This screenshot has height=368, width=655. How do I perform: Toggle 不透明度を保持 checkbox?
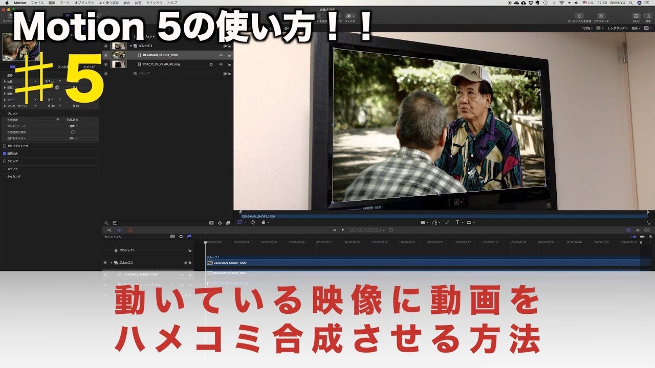tap(73, 132)
